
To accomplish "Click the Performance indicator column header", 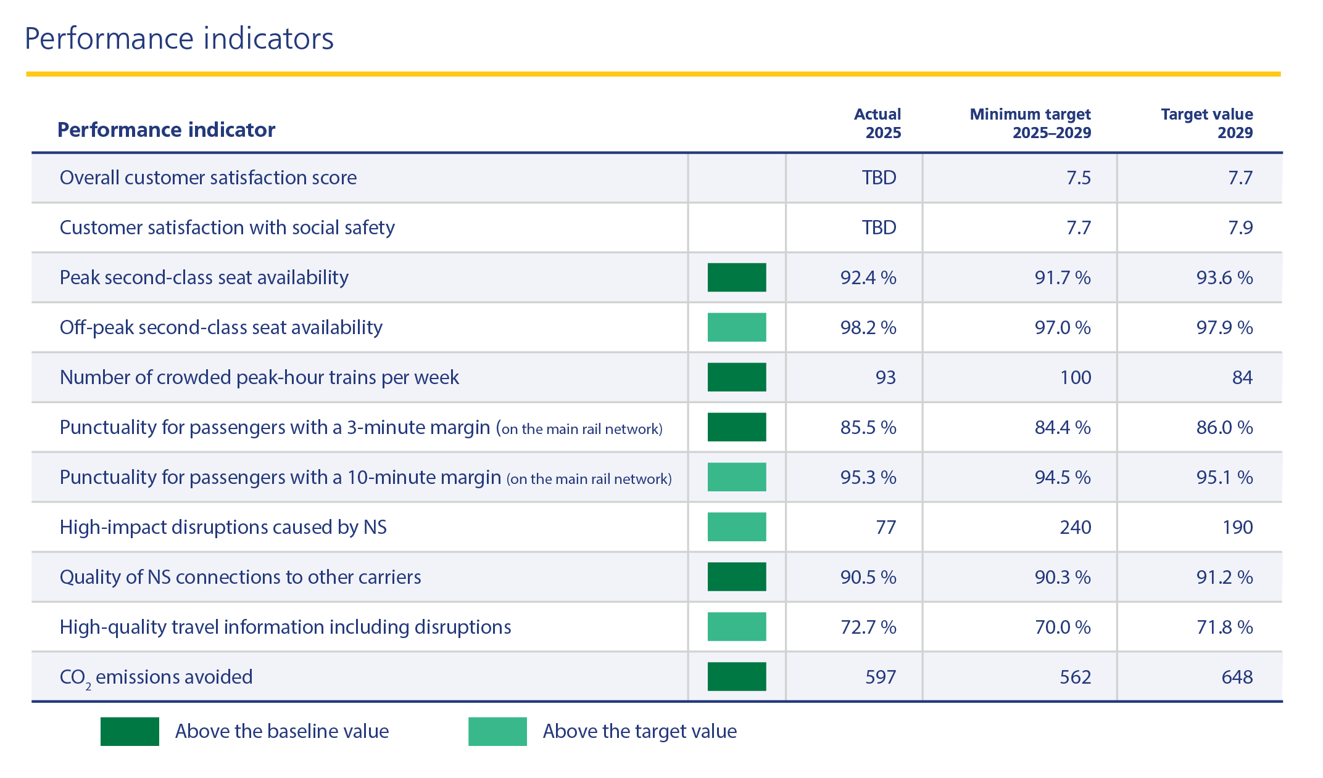I will tap(166, 130).
